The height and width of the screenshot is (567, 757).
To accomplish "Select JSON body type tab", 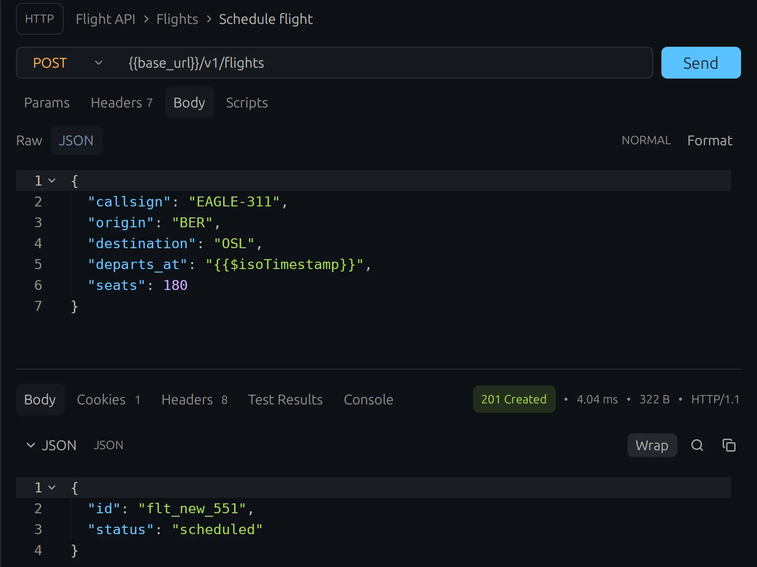I will pyautogui.click(x=76, y=140).
